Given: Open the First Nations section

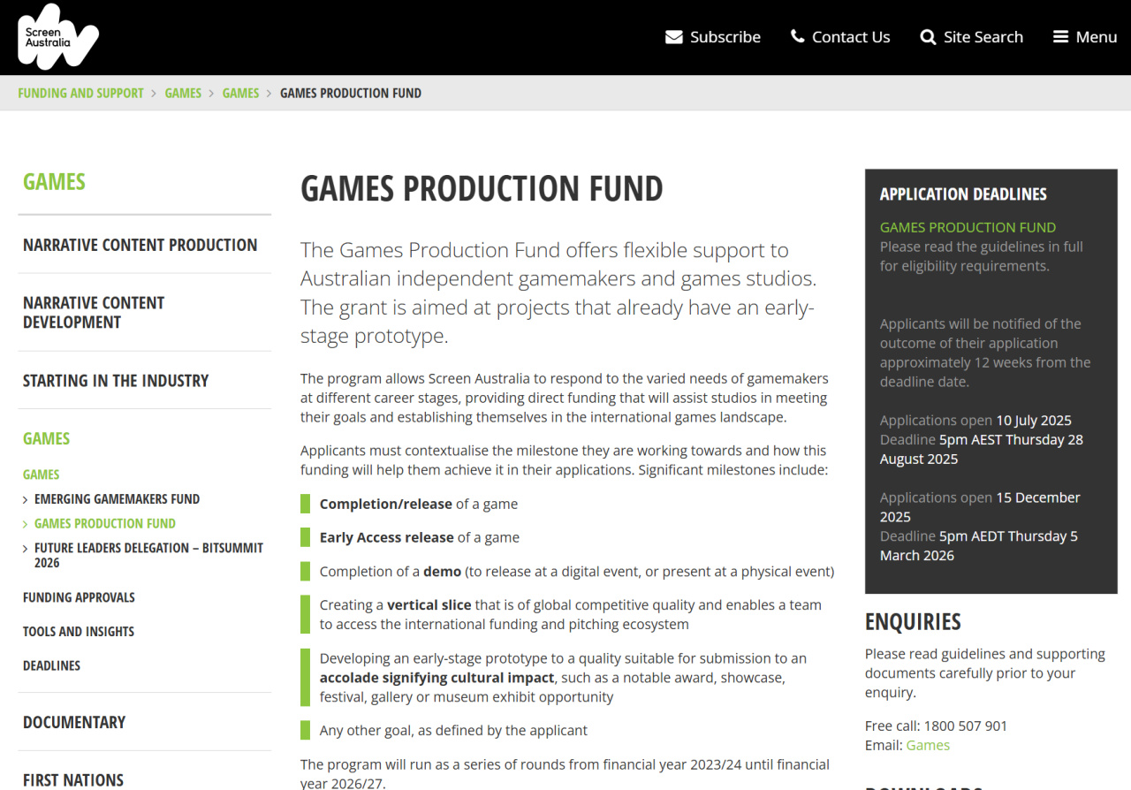Looking at the screenshot, I should (x=73, y=780).
